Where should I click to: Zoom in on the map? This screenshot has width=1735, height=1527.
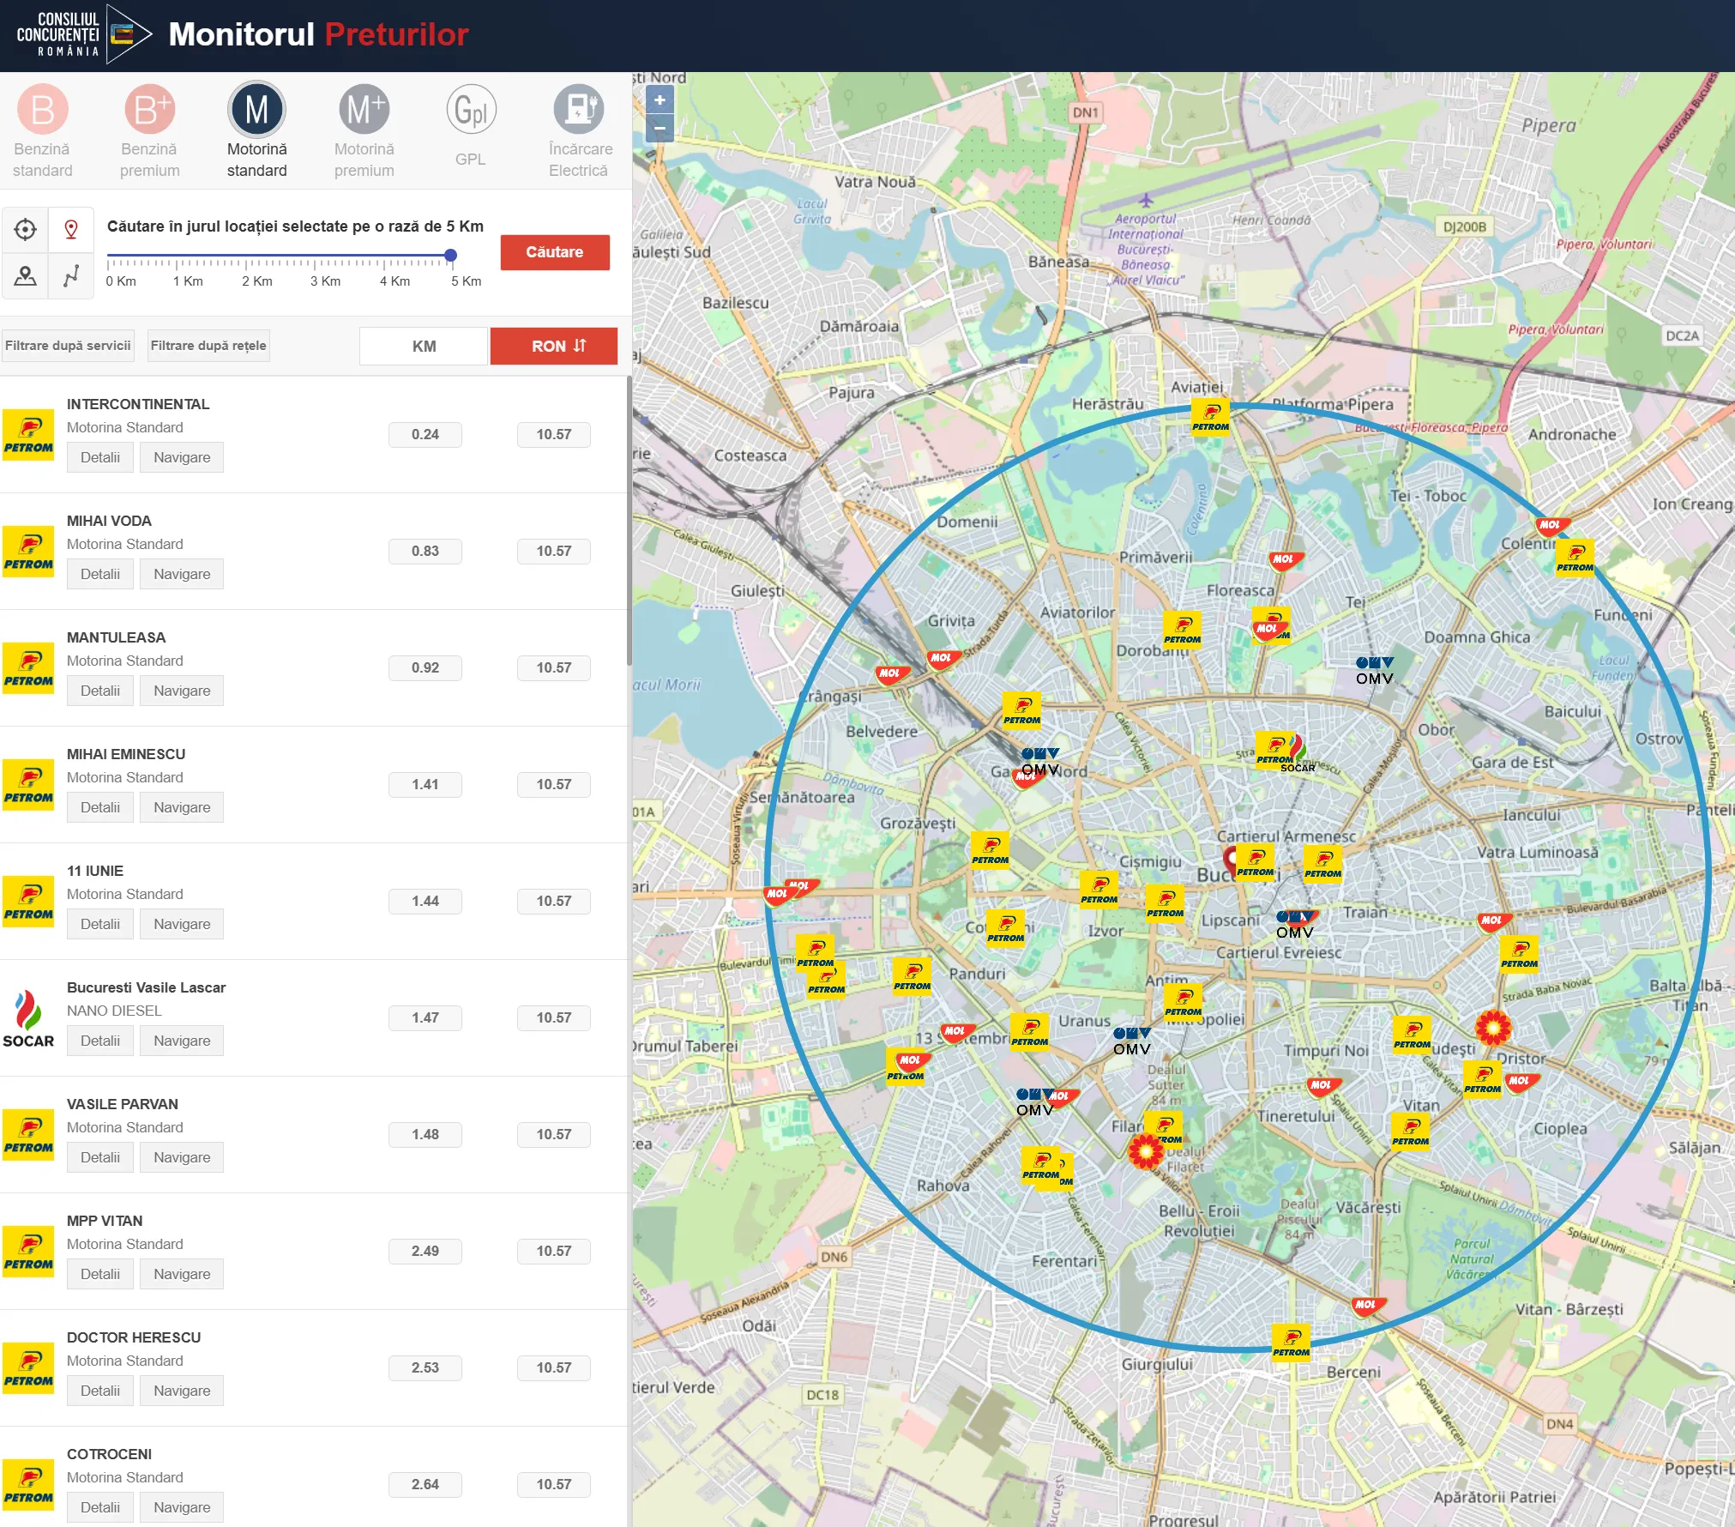click(x=660, y=100)
